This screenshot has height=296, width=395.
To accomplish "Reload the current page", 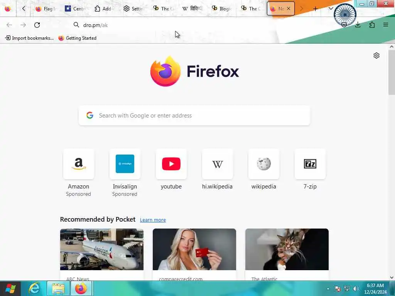I will click(x=37, y=25).
